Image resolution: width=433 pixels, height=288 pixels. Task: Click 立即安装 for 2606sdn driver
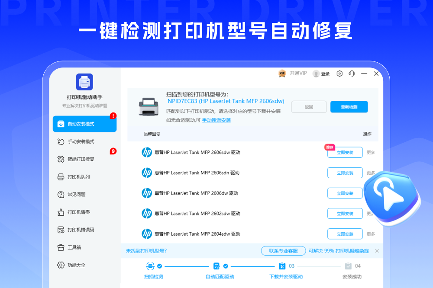pos(345,173)
